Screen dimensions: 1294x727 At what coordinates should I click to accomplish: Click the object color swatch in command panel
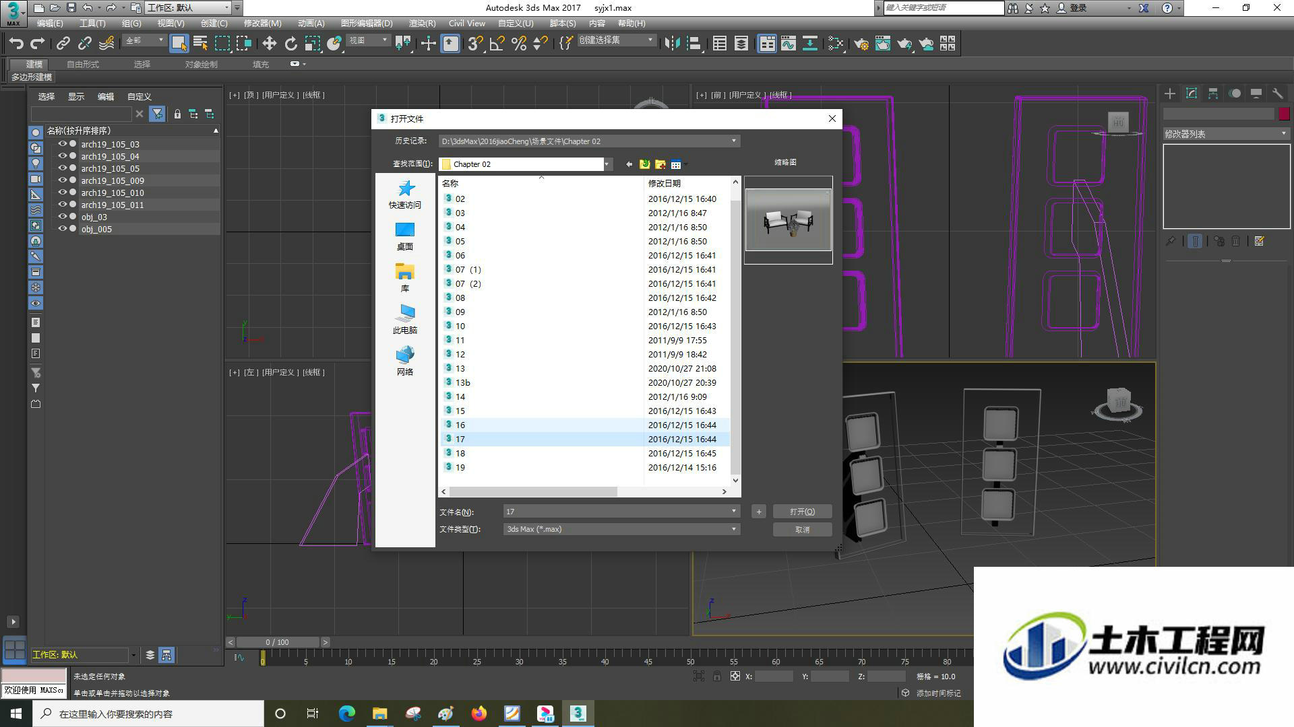click(1284, 114)
